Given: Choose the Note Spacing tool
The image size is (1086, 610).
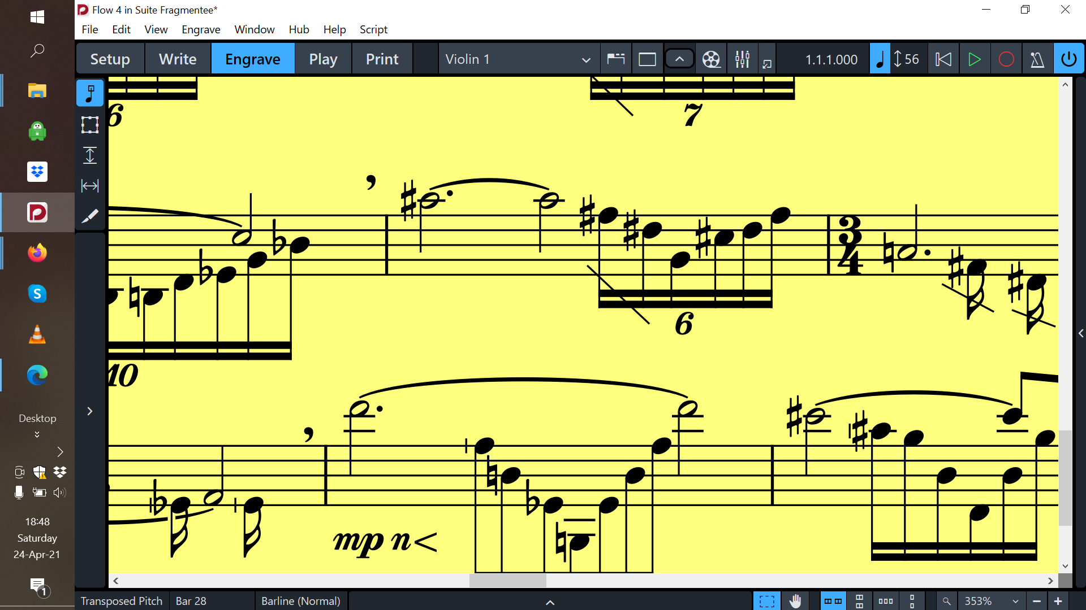Looking at the screenshot, I should [x=90, y=186].
